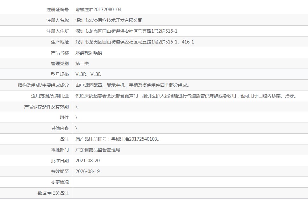Click the 变更情况 label
Image resolution: width=308 pixels, height=200 pixels.
pyautogui.click(x=60, y=182)
